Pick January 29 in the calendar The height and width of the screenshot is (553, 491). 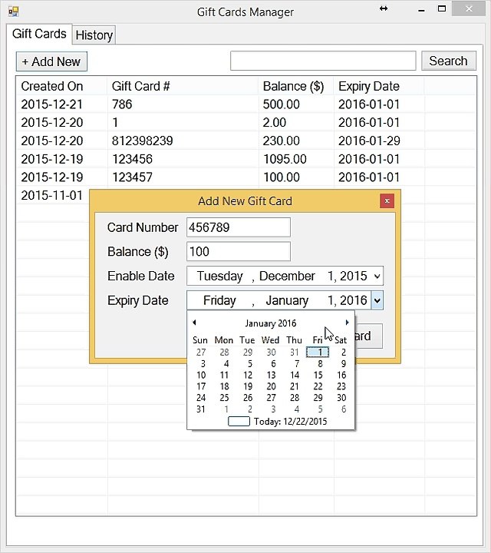tap(318, 398)
